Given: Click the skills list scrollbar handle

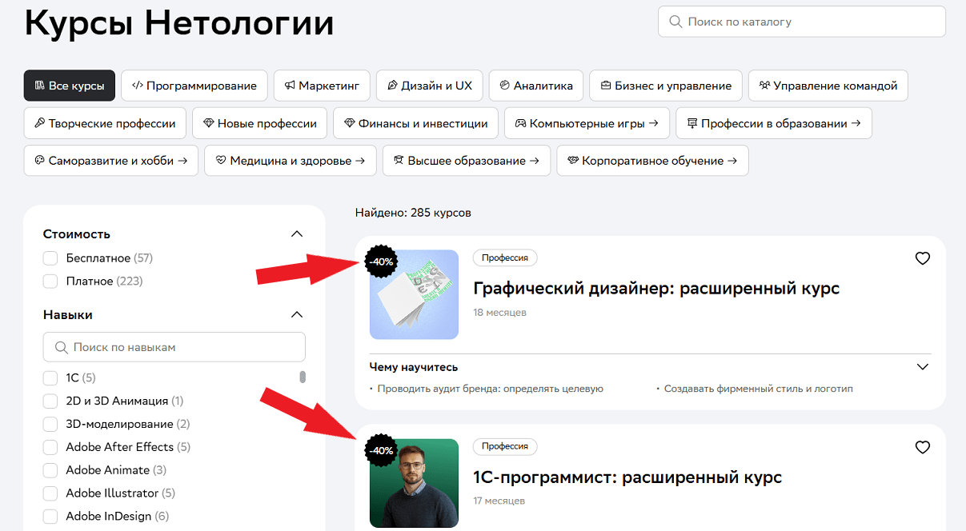Looking at the screenshot, I should point(303,377).
